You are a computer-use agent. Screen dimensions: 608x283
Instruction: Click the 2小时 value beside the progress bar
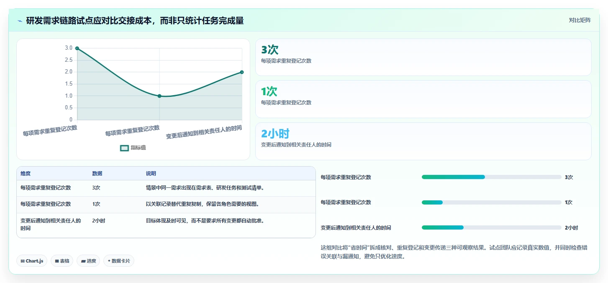[571, 228]
